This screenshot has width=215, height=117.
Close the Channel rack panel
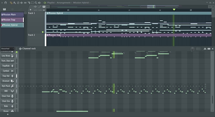pyautogui.click(x=213, y=49)
